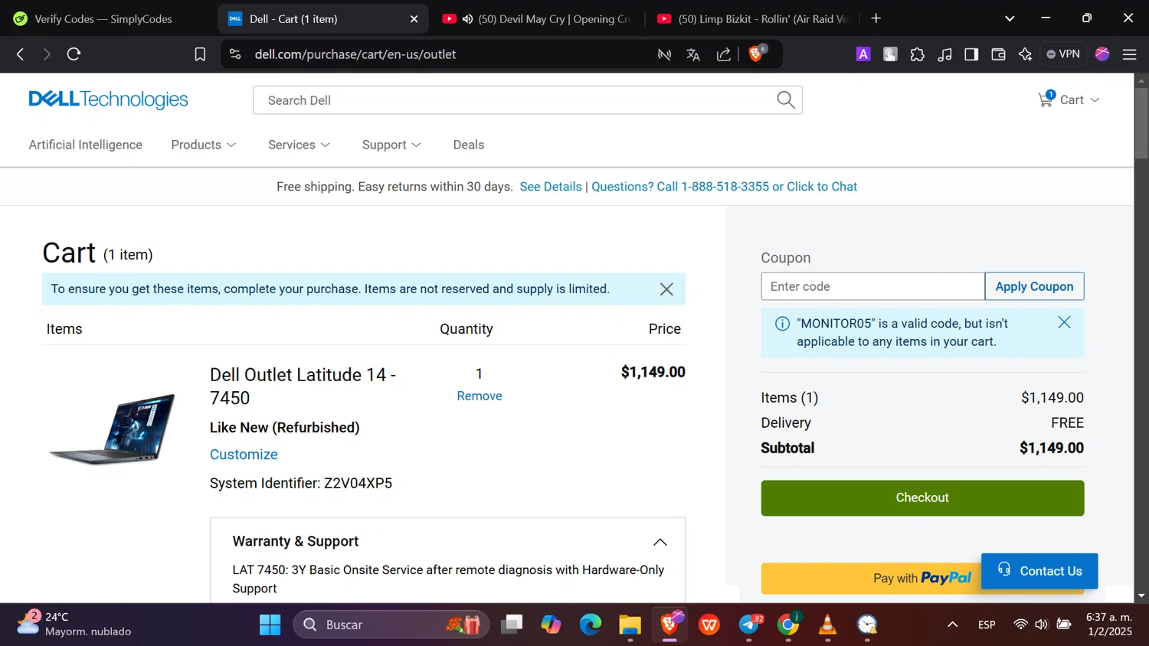Open site settings icon in address bar
The height and width of the screenshot is (646, 1149).
[x=235, y=54]
